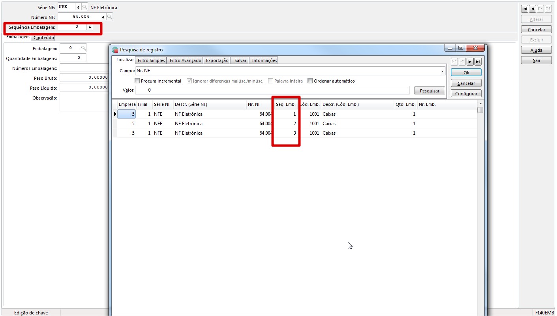Open the Localizar tab
The width and height of the screenshot is (557, 316).
125,60
